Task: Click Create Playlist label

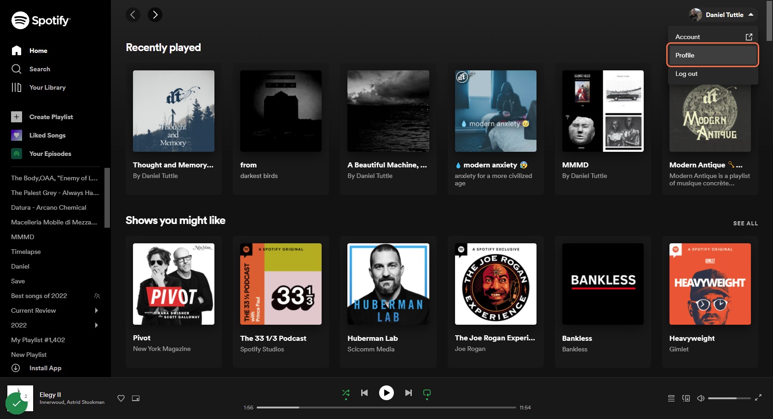Action: click(x=51, y=117)
